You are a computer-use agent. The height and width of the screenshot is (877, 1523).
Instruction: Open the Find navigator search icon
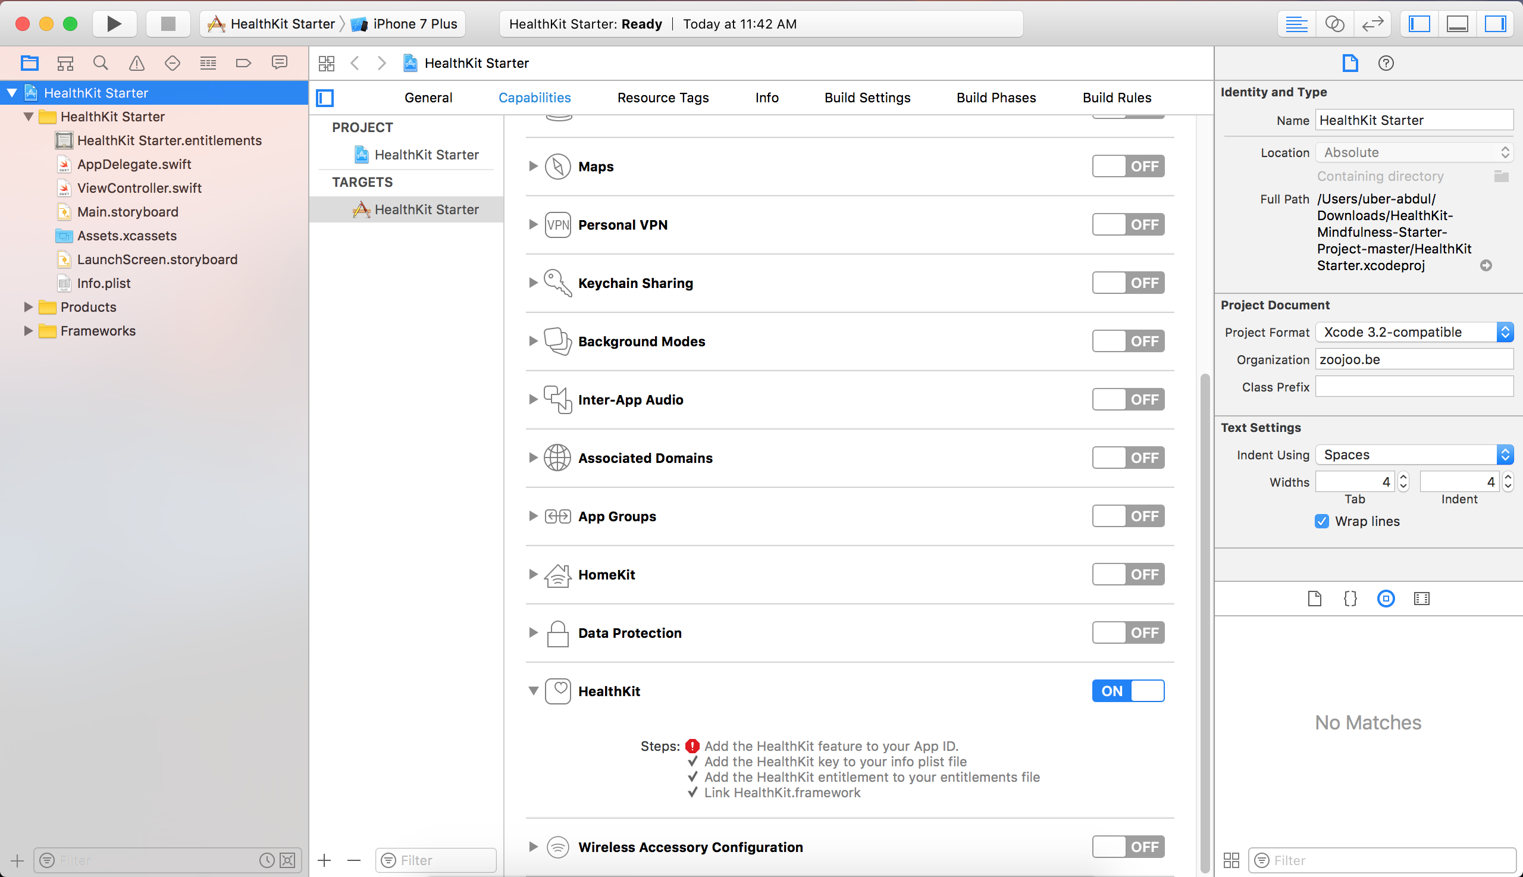pyautogui.click(x=101, y=62)
